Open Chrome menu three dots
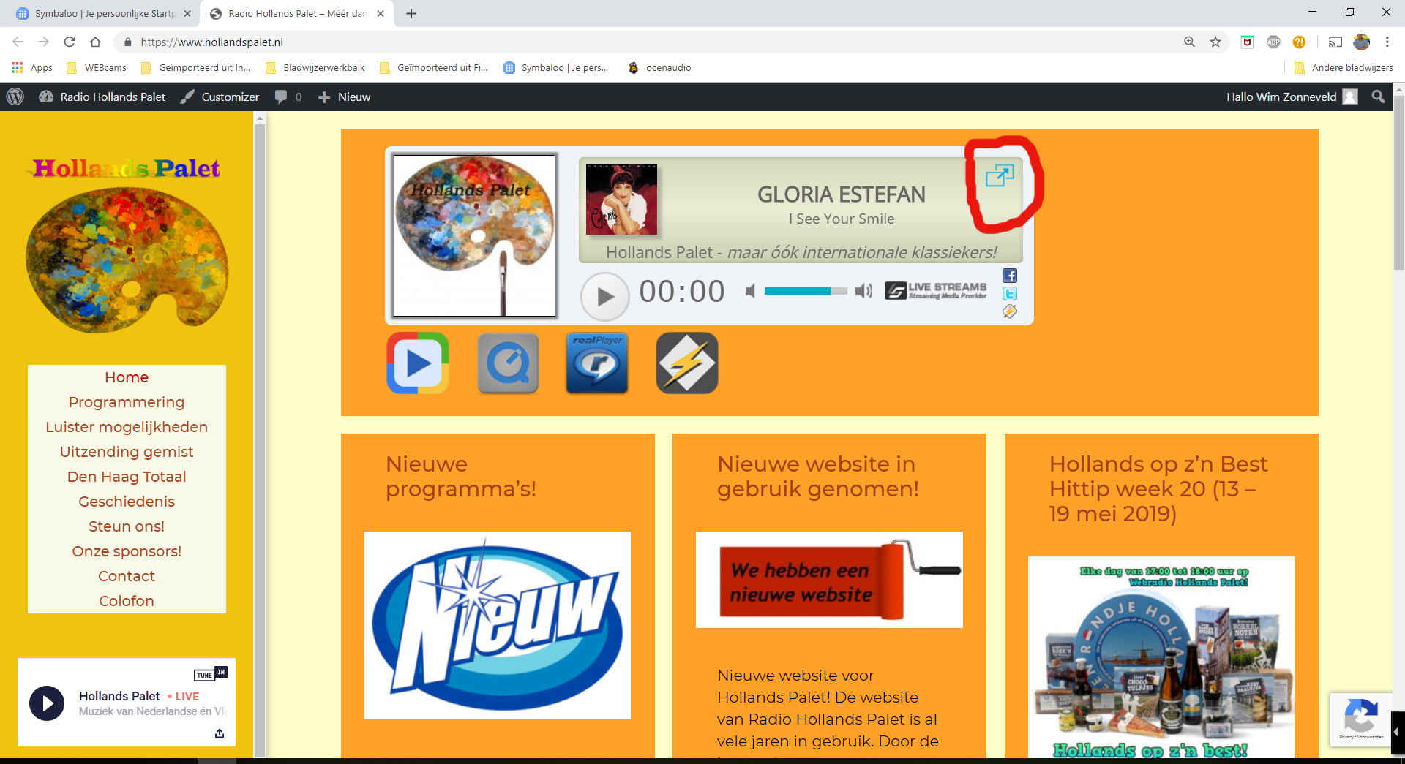 click(x=1387, y=42)
